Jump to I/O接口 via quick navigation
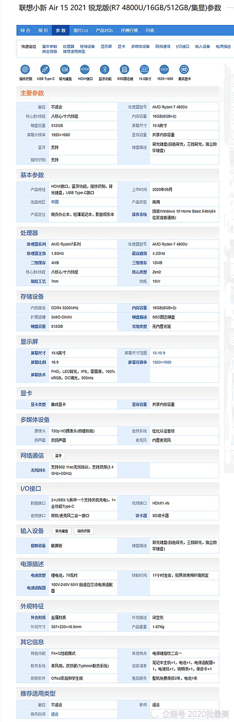Viewport: 234px width, 722px height. [x=183, y=47]
